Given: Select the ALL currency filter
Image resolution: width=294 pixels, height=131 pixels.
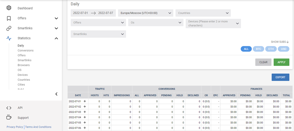Looking at the screenshot, I should tap(246, 49).
